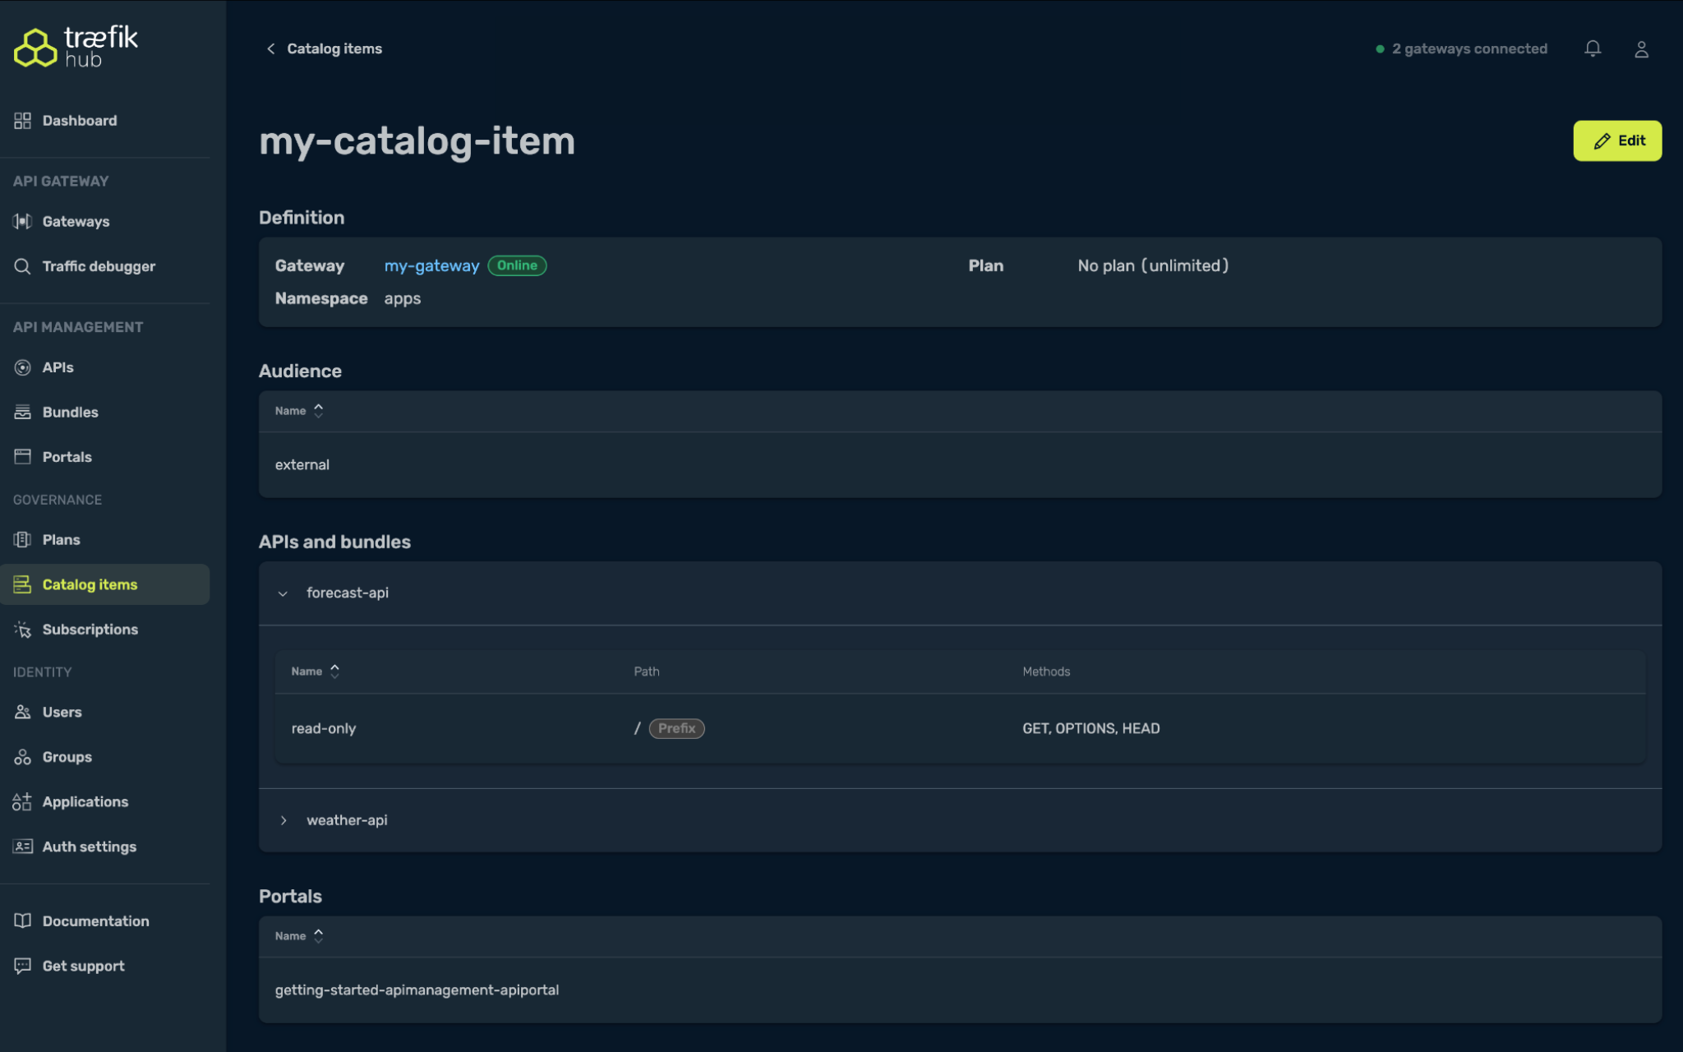
Task: Open the Subscriptions sidebar icon
Action: coord(22,629)
